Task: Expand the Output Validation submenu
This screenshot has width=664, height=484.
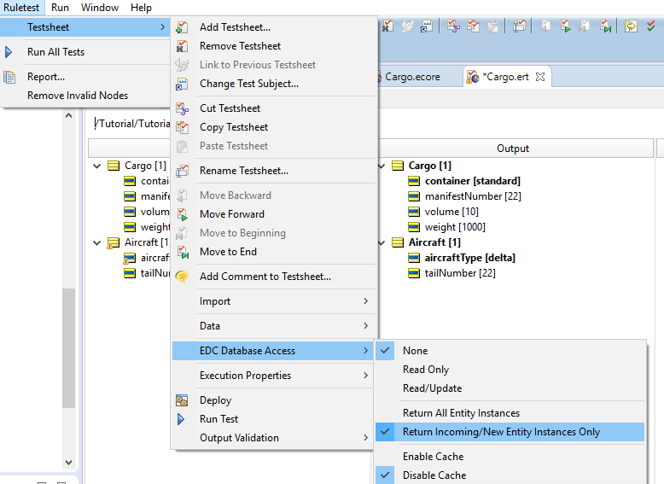Action: [x=274, y=437]
